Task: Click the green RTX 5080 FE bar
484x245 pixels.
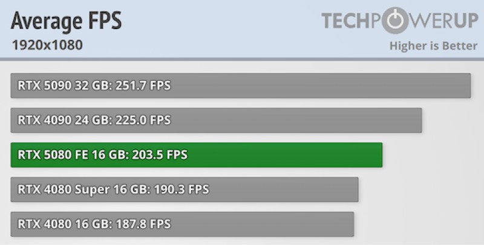Action: point(196,155)
